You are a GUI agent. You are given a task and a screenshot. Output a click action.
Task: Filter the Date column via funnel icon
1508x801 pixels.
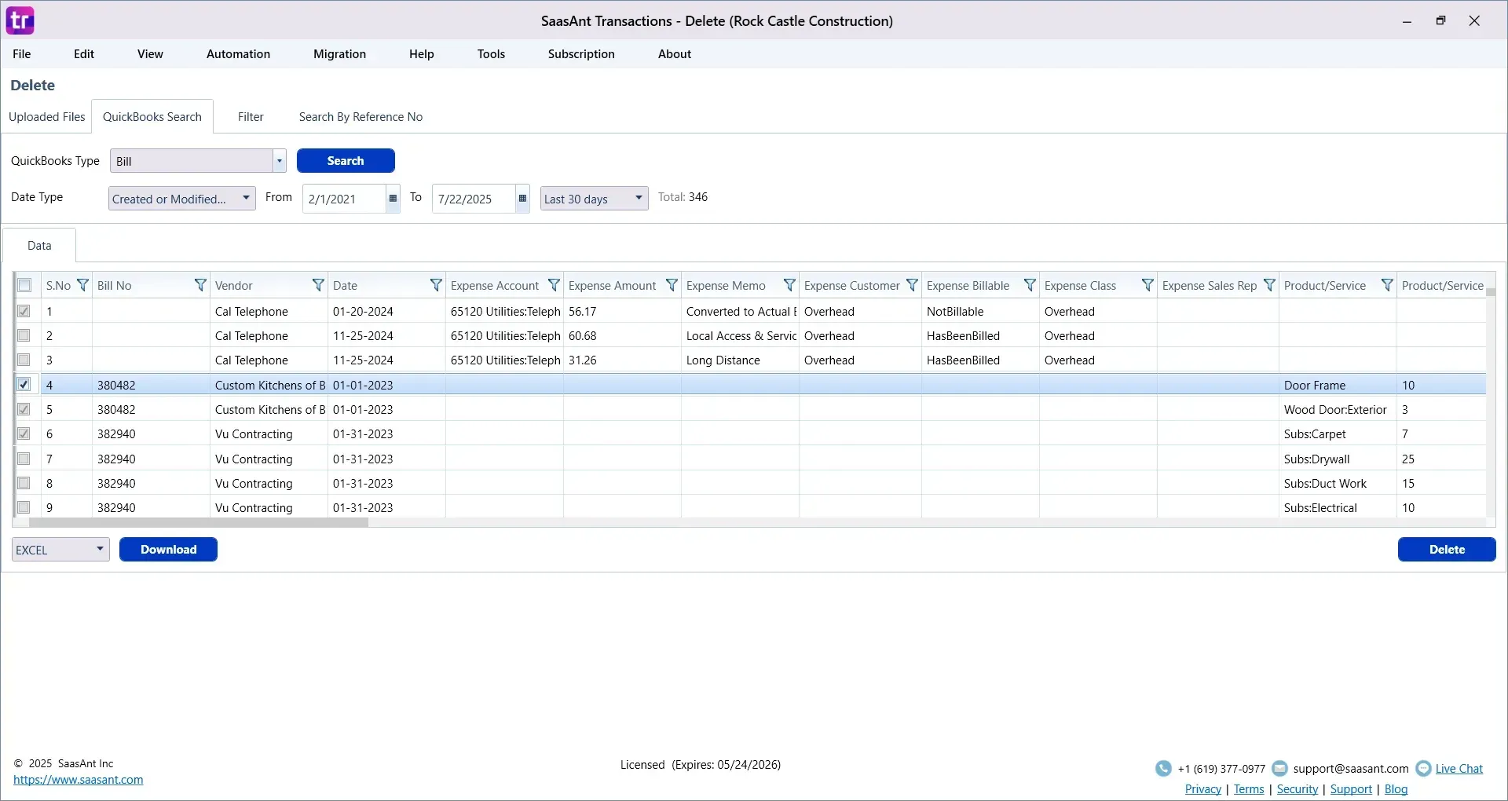click(436, 285)
